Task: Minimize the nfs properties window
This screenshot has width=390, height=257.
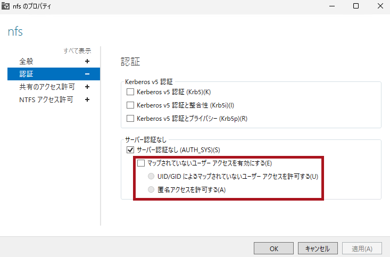Action: 332,6
